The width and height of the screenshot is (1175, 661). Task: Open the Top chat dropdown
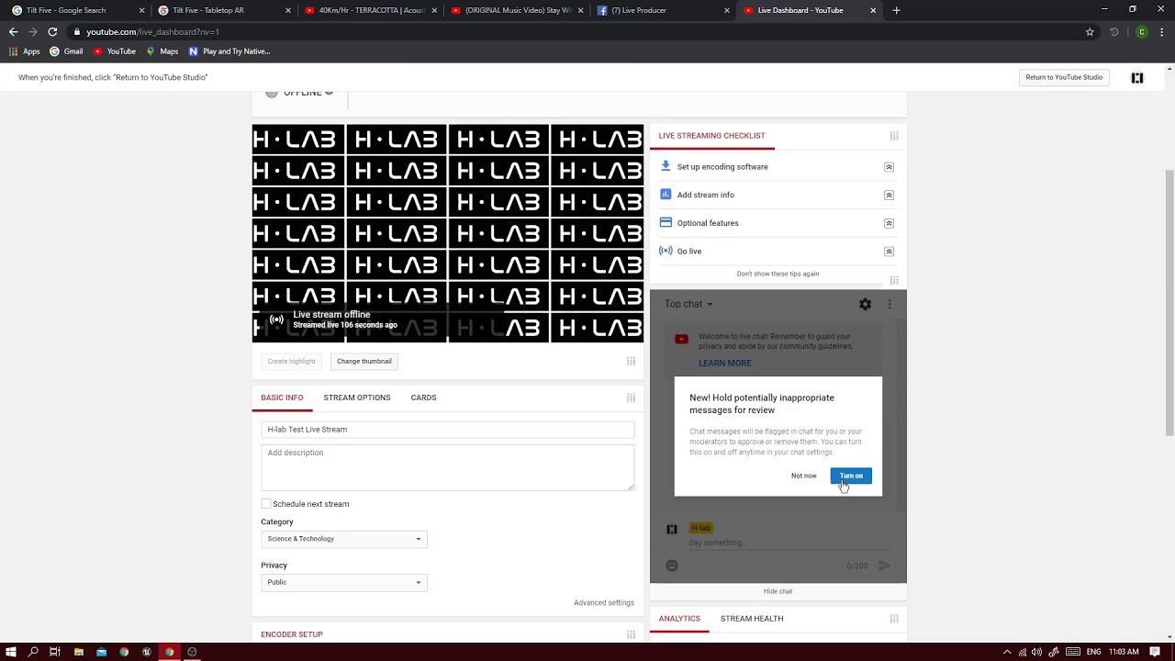point(688,304)
